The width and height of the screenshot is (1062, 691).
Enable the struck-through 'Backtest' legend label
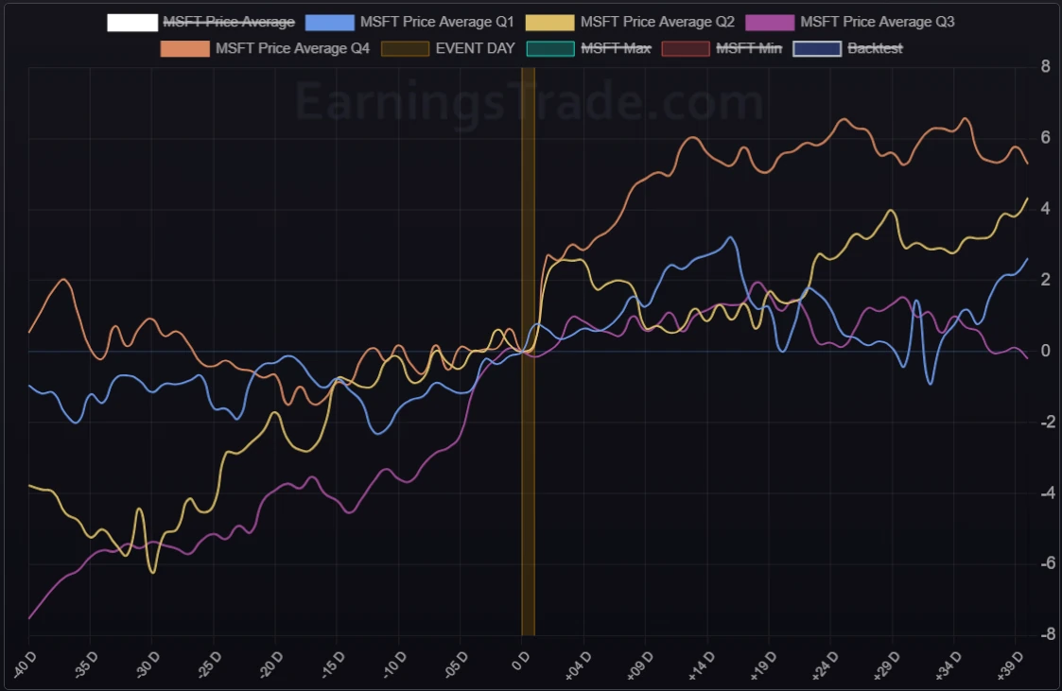pos(875,47)
